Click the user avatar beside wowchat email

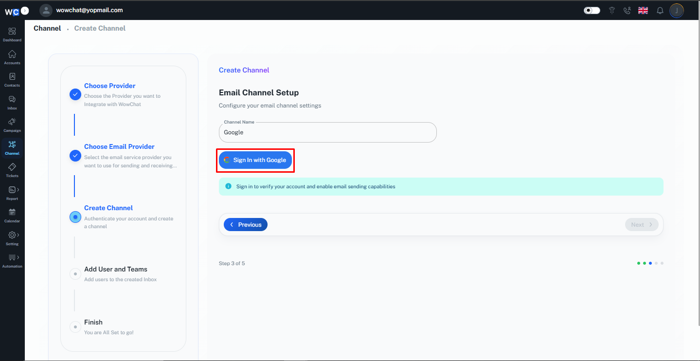[x=46, y=10]
